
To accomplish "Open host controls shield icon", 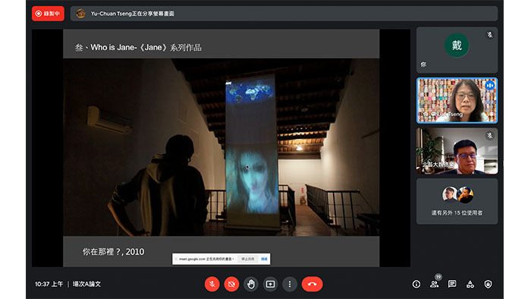I will pos(488,284).
